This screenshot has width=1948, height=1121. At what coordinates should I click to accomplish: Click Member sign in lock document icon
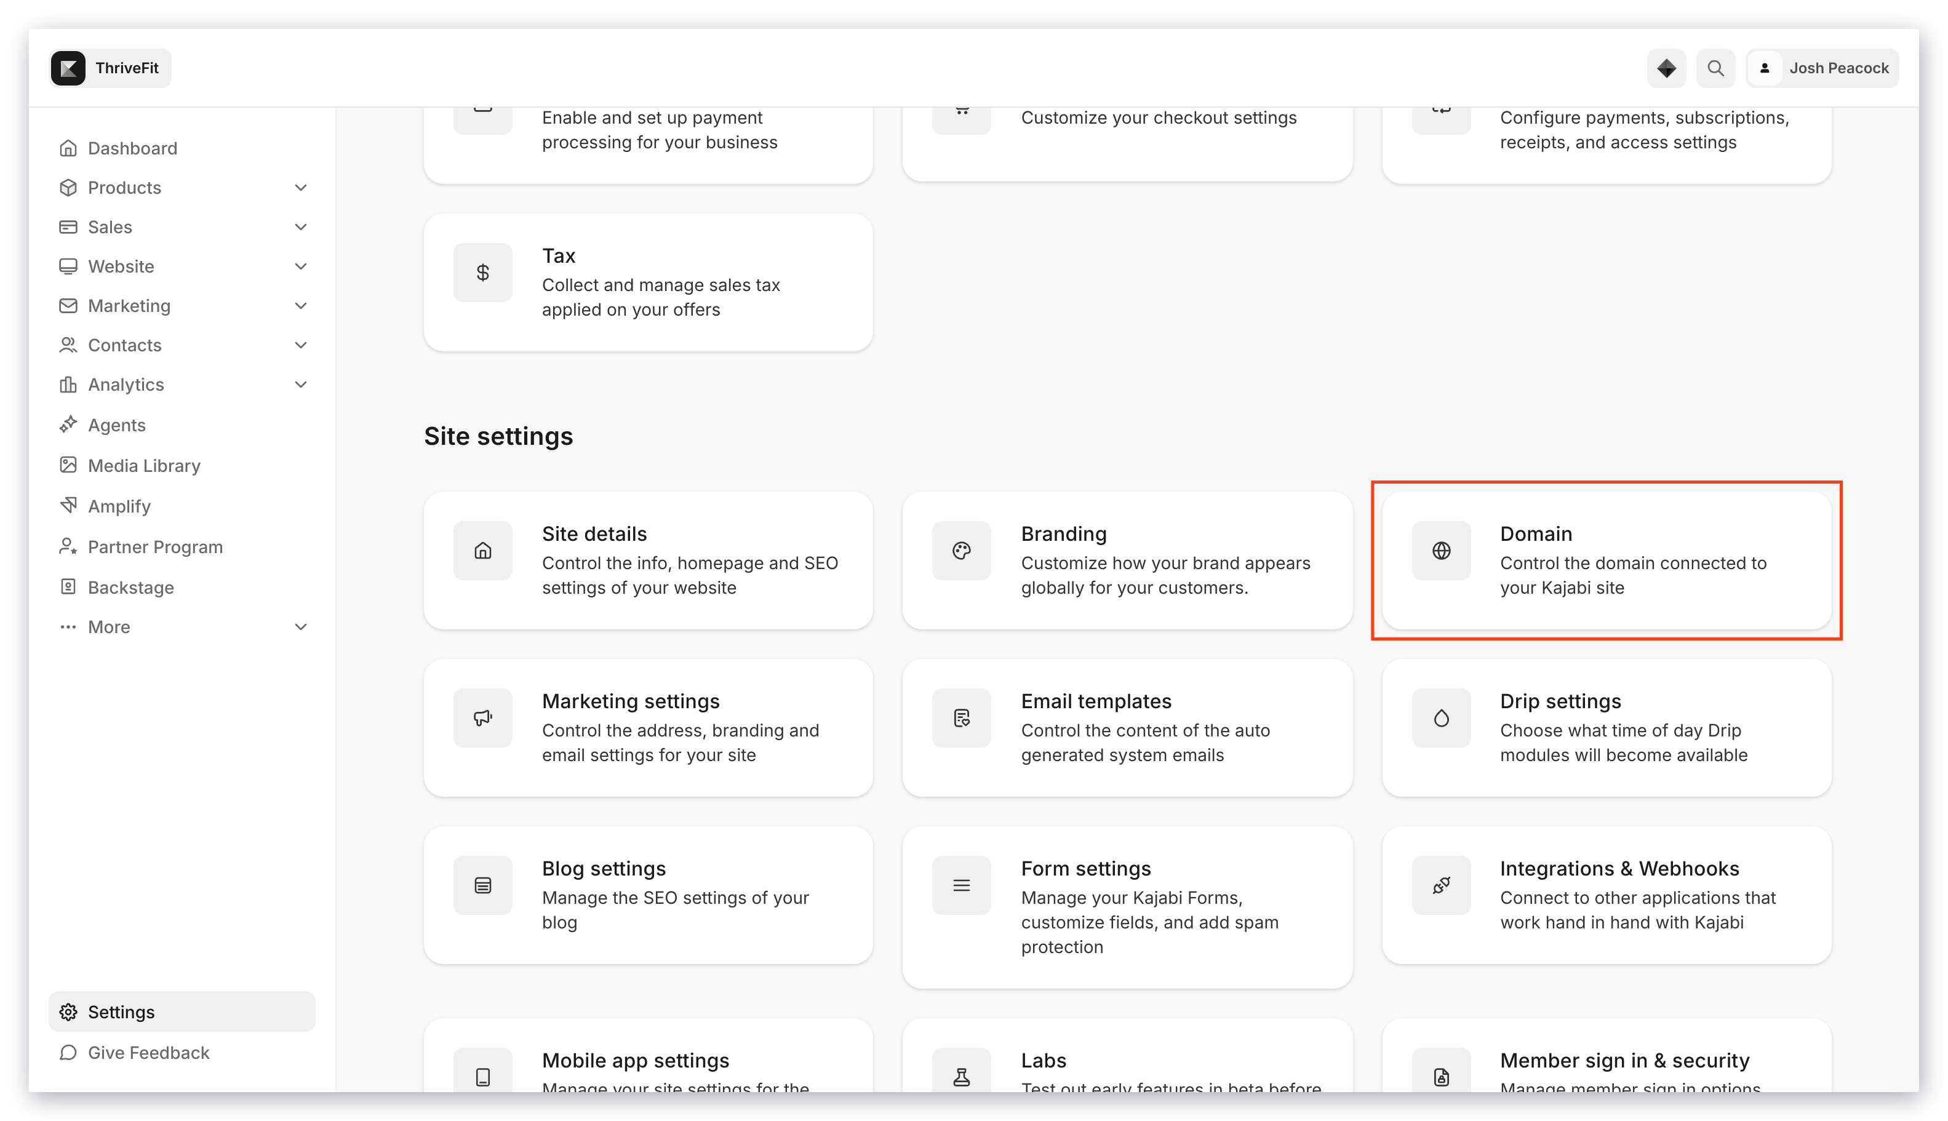pyautogui.click(x=1440, y=1076)
